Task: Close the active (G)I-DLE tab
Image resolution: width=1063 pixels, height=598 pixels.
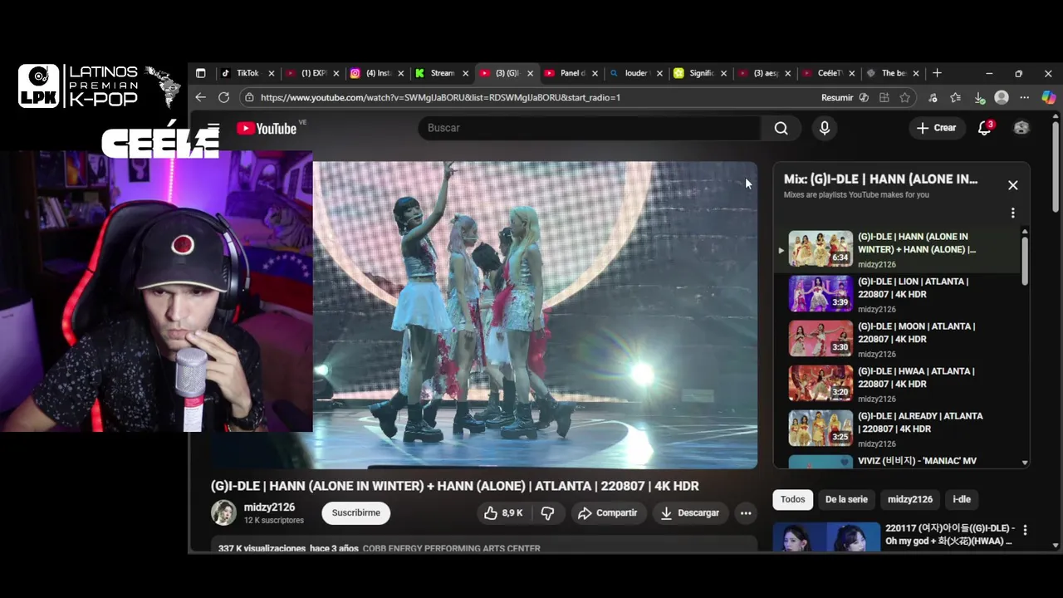Action: 530,73
